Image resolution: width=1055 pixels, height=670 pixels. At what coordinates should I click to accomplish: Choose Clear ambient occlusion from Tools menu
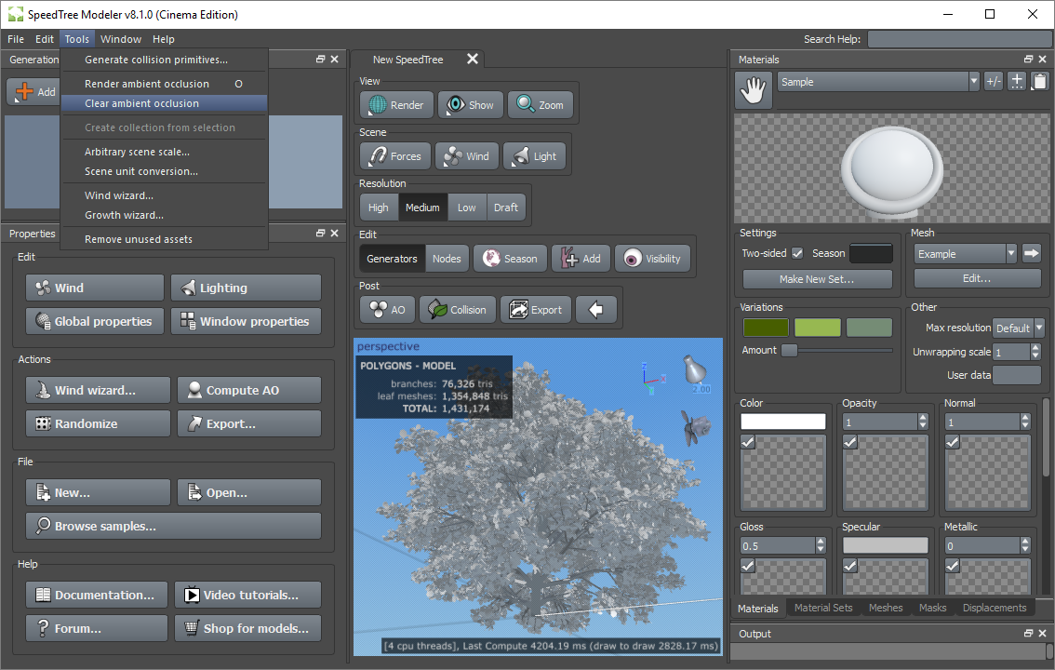(164, 103)
